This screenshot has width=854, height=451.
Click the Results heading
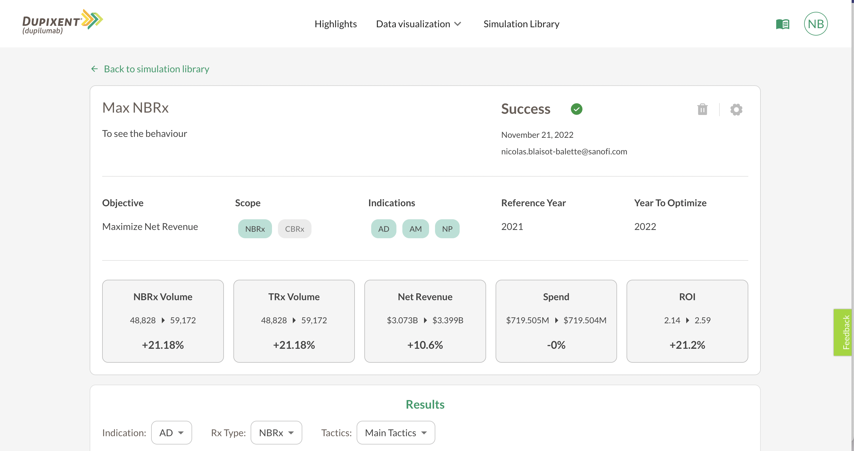[425, 404]
